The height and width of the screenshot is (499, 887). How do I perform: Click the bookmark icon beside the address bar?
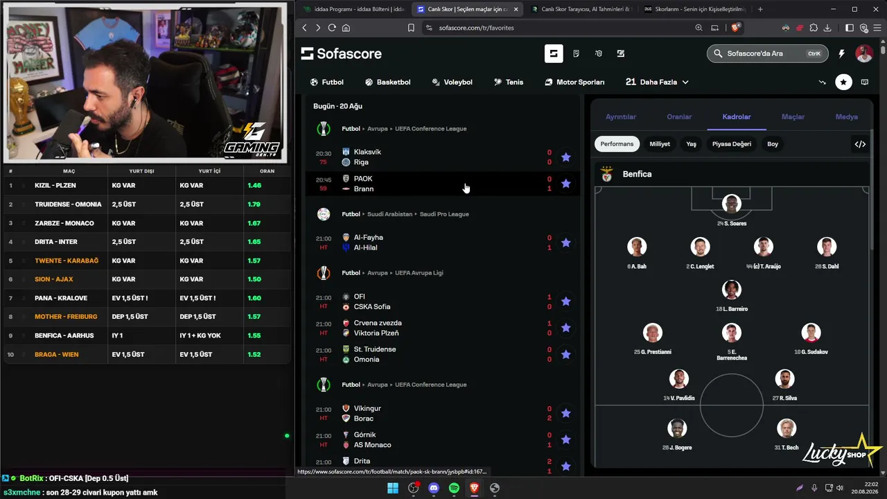pos(411,28)
